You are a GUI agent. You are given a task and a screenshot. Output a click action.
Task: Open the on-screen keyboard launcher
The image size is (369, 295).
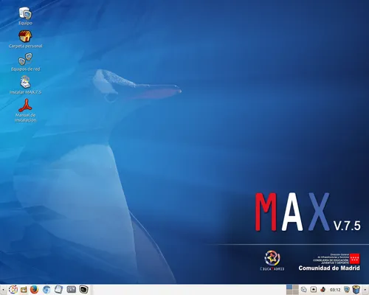71,289
